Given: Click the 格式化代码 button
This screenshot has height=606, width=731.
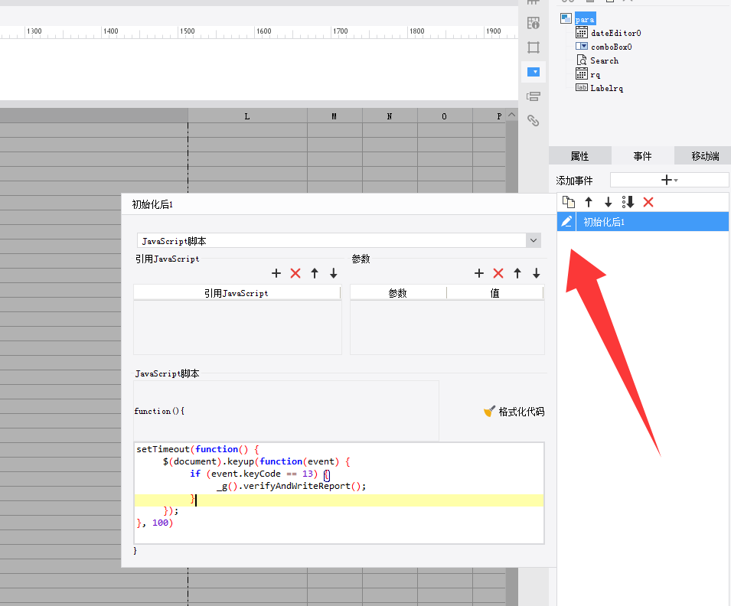Looking at the screenshot, I should click(x=514, y=411).
